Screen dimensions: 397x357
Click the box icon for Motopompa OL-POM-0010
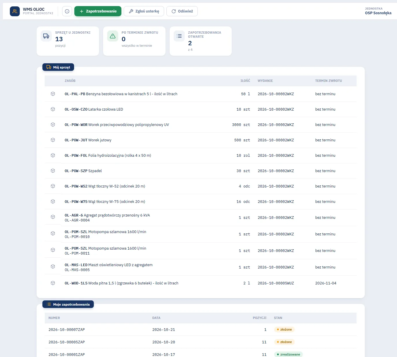tap(53, 233)
